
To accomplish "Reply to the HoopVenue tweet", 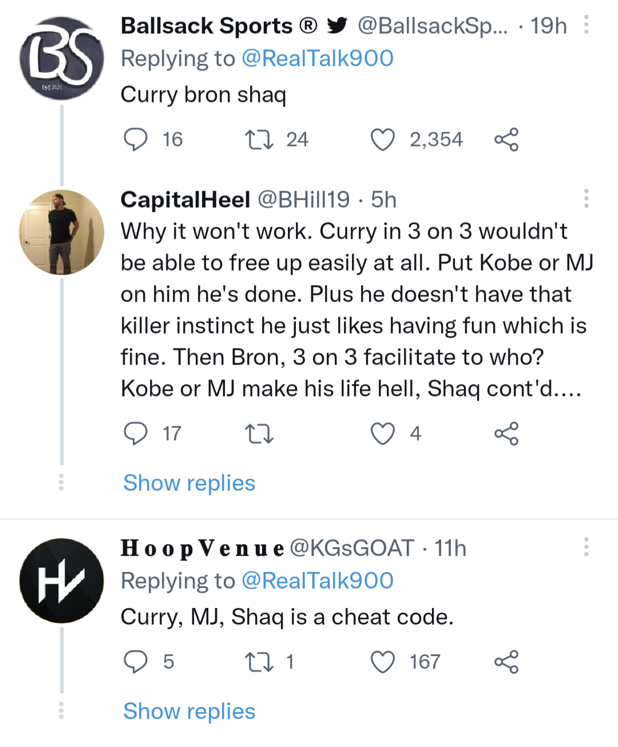I will coord(136,662).
